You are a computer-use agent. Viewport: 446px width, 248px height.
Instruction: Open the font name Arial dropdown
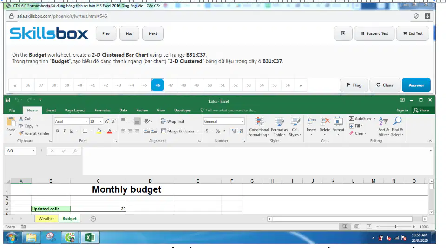pyautogui.click(x=87, y=121)
